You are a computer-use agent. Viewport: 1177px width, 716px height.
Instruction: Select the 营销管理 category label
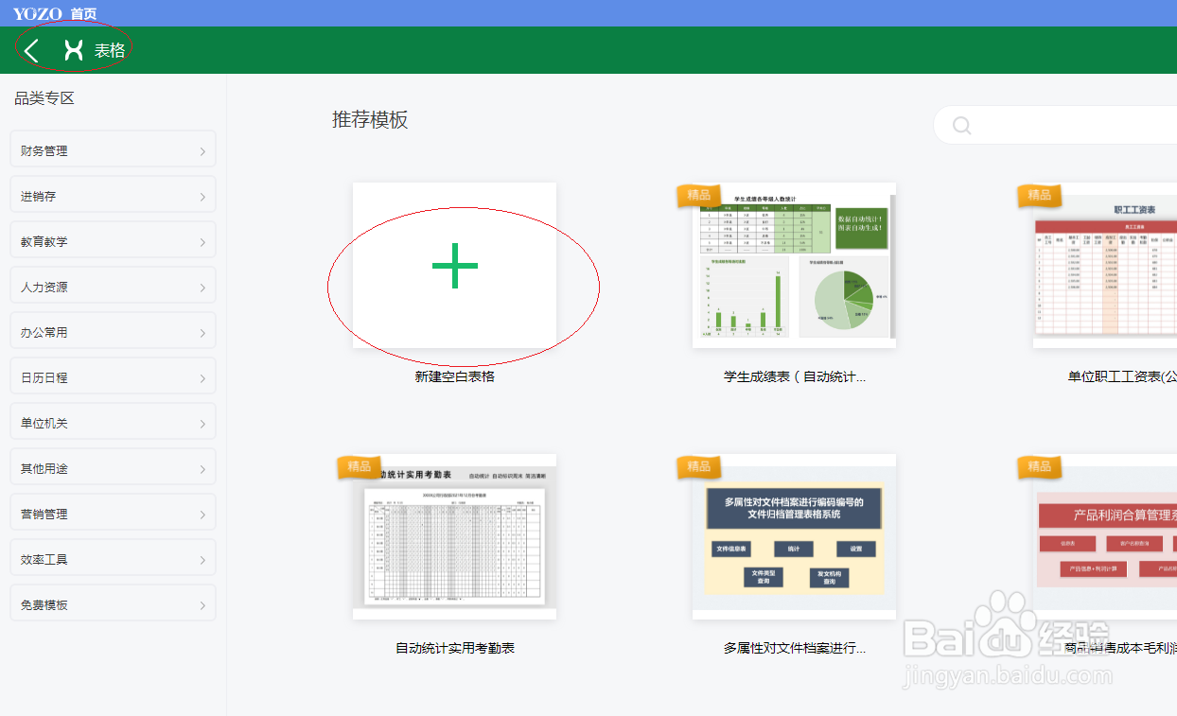44,514
